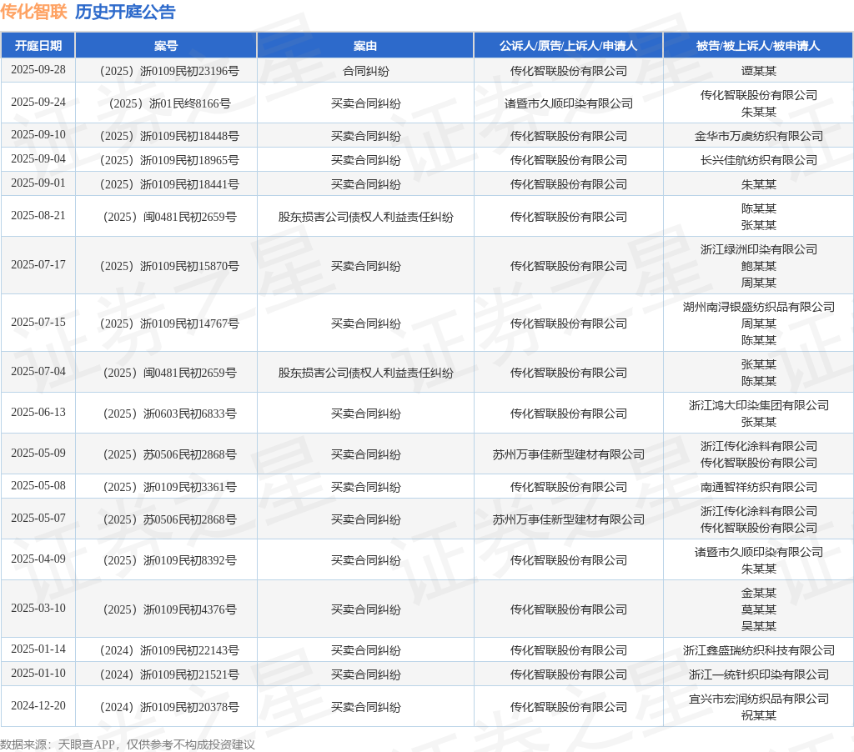Click the 案号 column header
The image size is (854, 752).
tap(166, 46)
